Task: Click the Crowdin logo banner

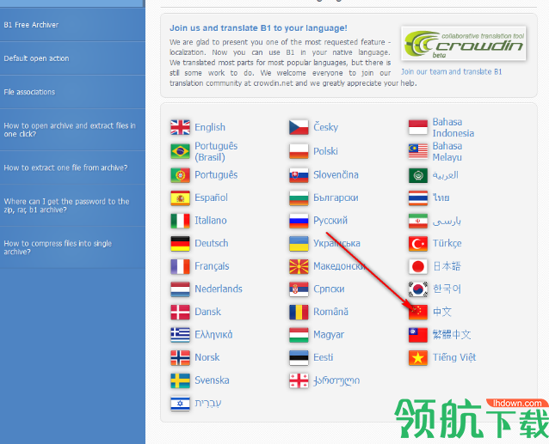Action: click(x=464, y=44)
